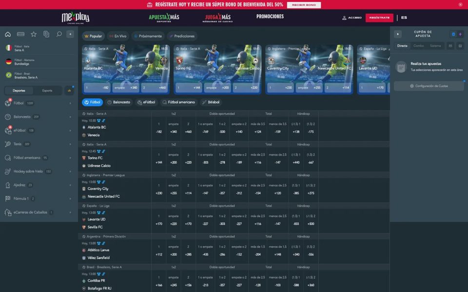The width and height of the screenshot is (468, 292).
Task: Click the purple lightning quick-bet icon
Action: 460,34
